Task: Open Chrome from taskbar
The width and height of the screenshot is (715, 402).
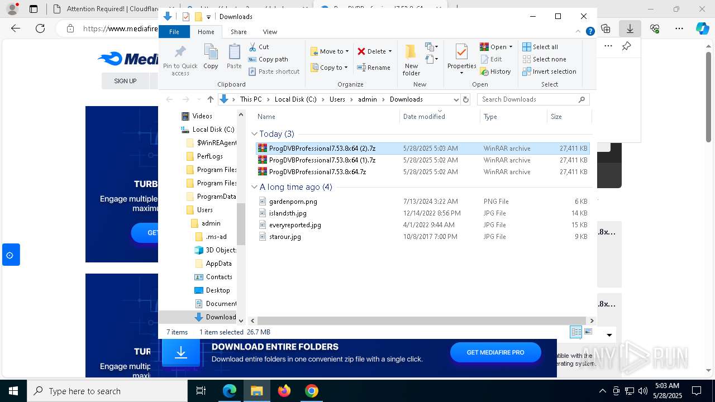Action: click(x=312, y=391)
